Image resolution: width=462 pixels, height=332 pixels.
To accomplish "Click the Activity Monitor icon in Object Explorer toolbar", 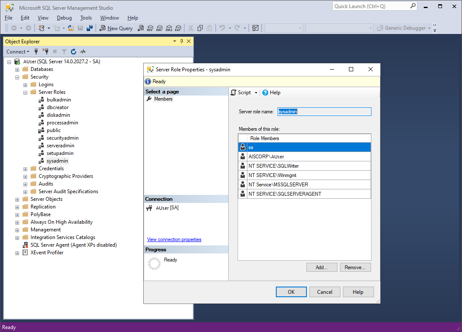I will coord(83,52).
